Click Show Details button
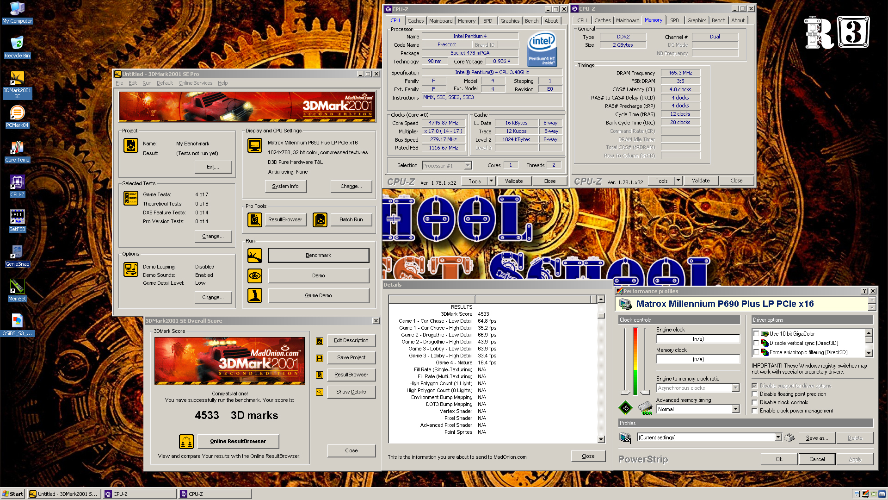The image size is (888, 500). (x=351, y=392)
